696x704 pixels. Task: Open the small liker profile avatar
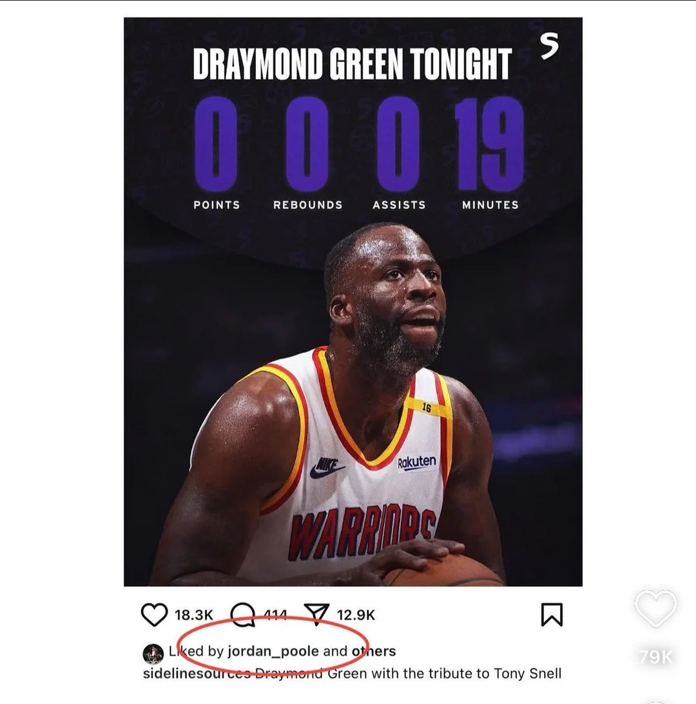tap(153, 654)
